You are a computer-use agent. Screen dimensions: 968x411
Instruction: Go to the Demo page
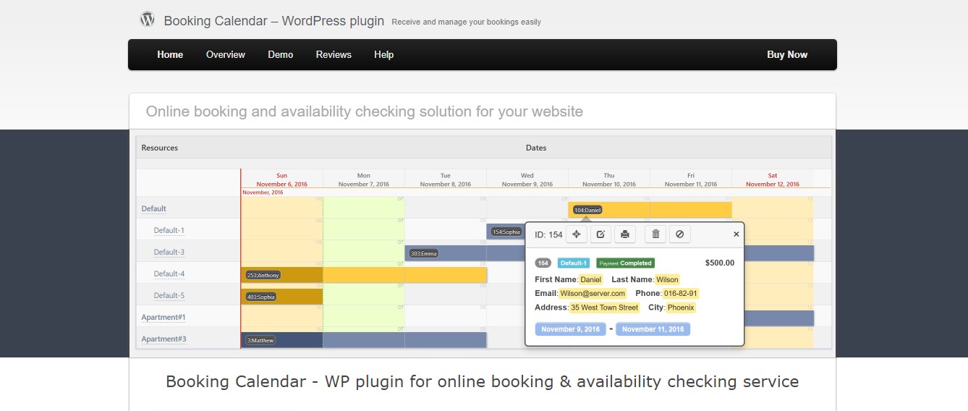[281, 54]
